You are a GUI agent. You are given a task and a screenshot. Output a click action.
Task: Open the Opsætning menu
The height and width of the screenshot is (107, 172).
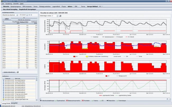(x=9, y=3)
